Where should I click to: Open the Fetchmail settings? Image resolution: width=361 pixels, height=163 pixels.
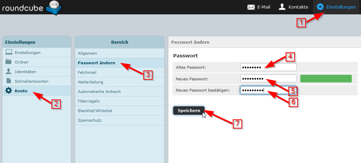click(87, 72)
